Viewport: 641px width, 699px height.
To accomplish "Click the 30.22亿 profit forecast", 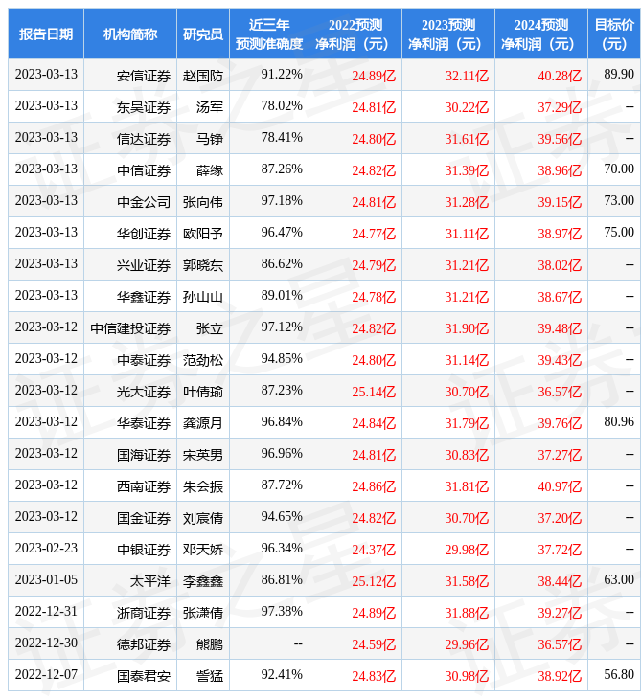I will pos(467,107).
